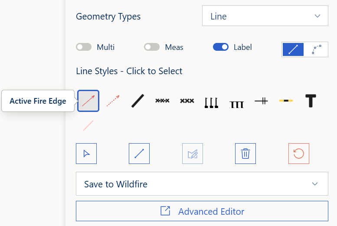Choose the faint pink diagonal line style

[x=88, y=125]
